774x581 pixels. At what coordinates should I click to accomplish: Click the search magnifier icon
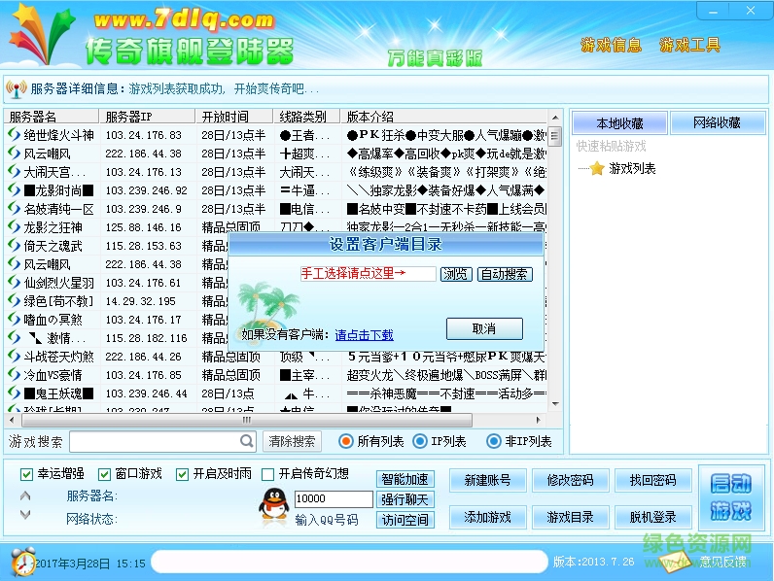pyautogui.click(x=247, y=441)
